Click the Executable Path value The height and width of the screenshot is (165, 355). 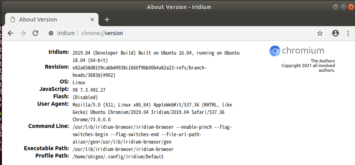[x=123, y=149]
